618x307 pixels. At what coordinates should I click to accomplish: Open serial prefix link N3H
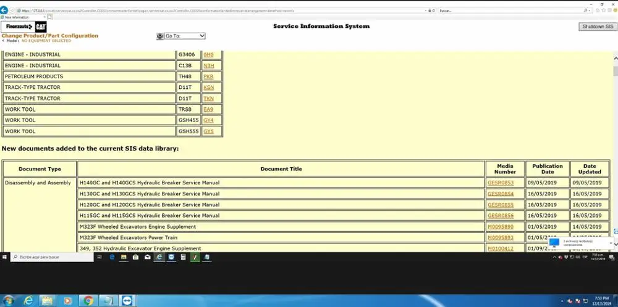pos(209,65)
